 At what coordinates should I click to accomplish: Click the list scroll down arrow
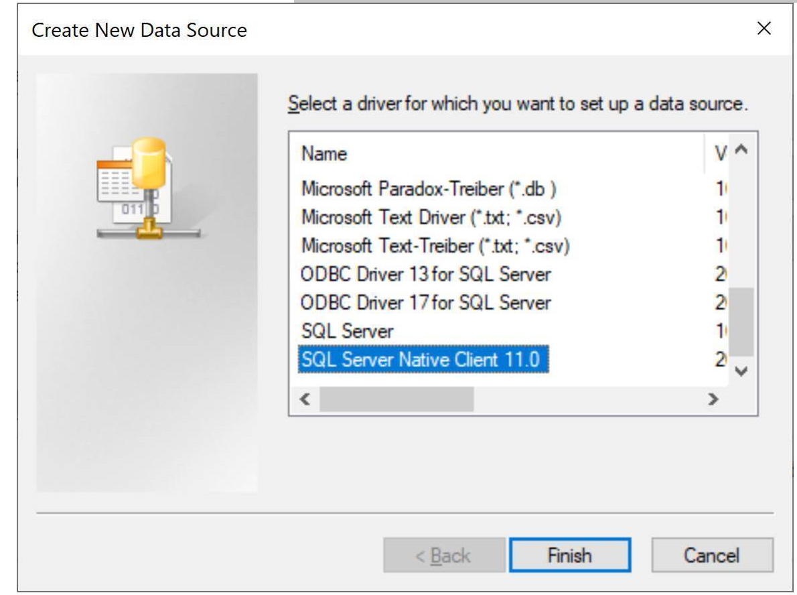click(x=741, y=371)
